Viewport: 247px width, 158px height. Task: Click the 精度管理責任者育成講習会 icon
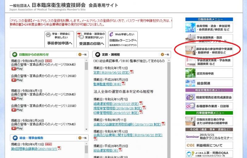pos(190,97)
